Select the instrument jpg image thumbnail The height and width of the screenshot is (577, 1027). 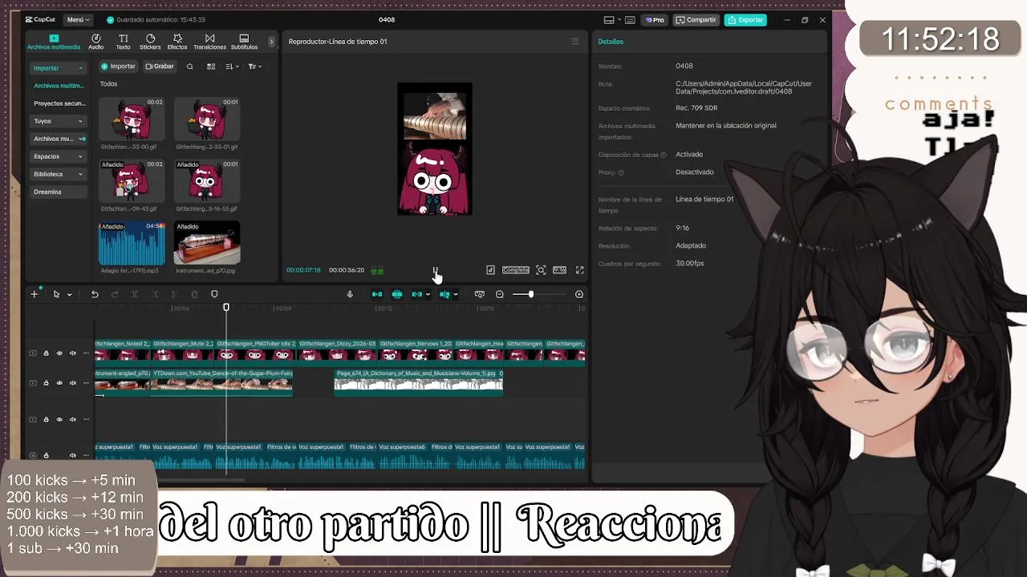click(x=207, y=243)
